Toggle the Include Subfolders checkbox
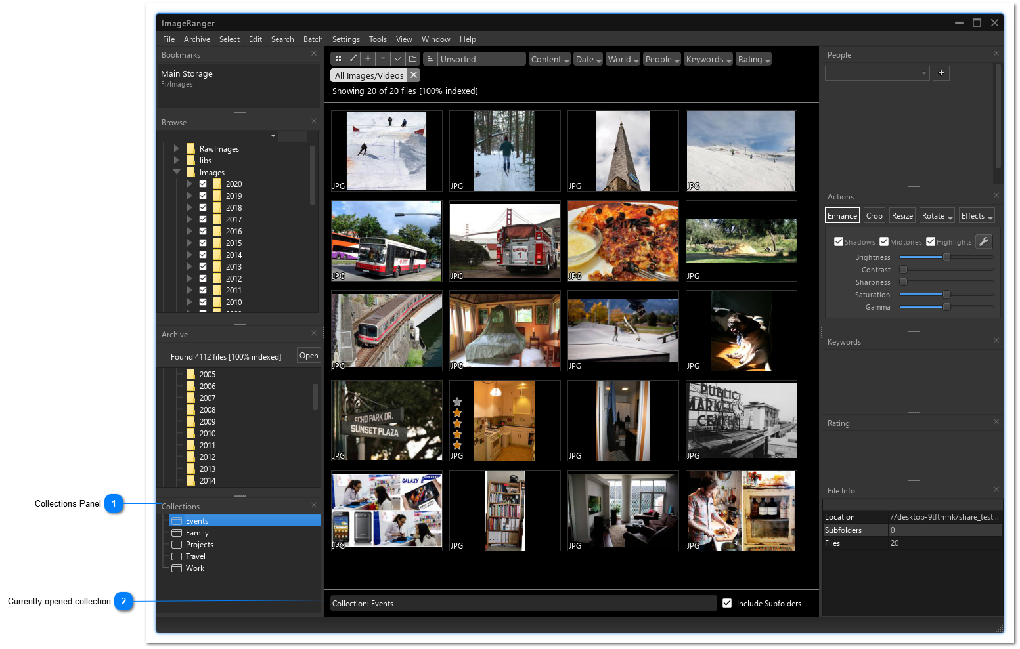Image resolution: width=1020 pixels, height=649 pixels. point(727,603)
